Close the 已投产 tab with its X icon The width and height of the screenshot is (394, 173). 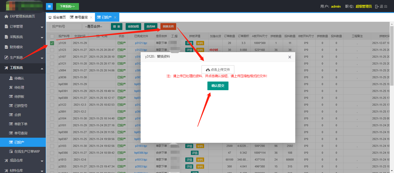[x=115, y=18]
